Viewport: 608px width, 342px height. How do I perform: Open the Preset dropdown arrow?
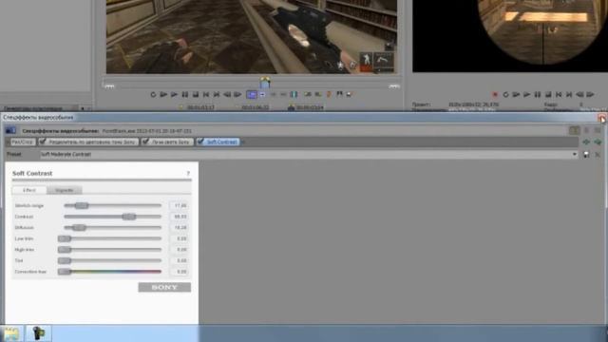click(574, 154)
